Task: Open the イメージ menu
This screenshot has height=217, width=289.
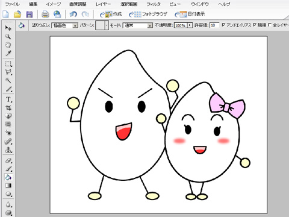Action: click(54, 4)
